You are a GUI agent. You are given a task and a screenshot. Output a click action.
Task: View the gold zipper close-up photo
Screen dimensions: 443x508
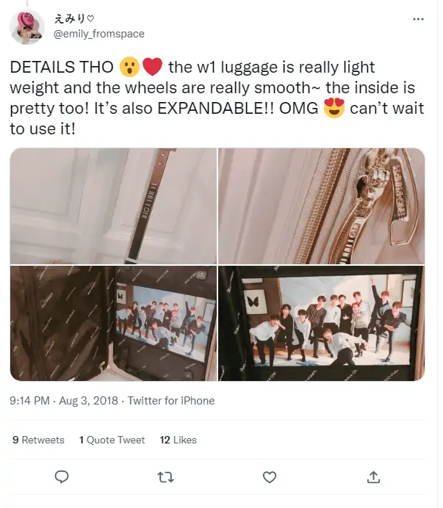click(x=321, y=206)
